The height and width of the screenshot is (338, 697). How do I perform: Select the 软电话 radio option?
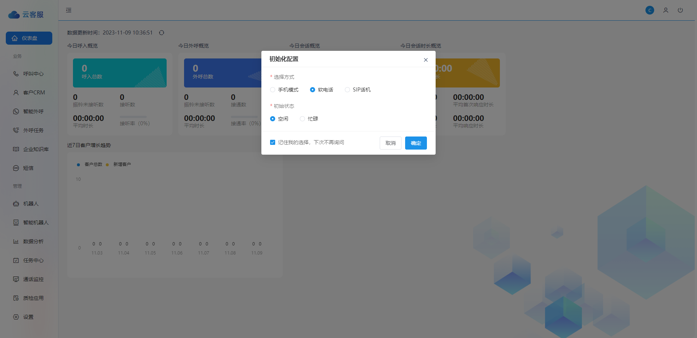[313, 90]
